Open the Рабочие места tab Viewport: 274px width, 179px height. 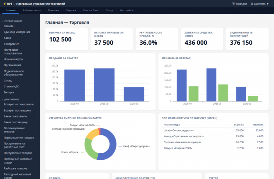point(32,10)
